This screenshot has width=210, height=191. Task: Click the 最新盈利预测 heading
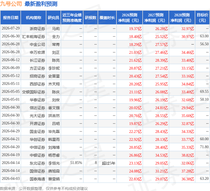(41, 4)
